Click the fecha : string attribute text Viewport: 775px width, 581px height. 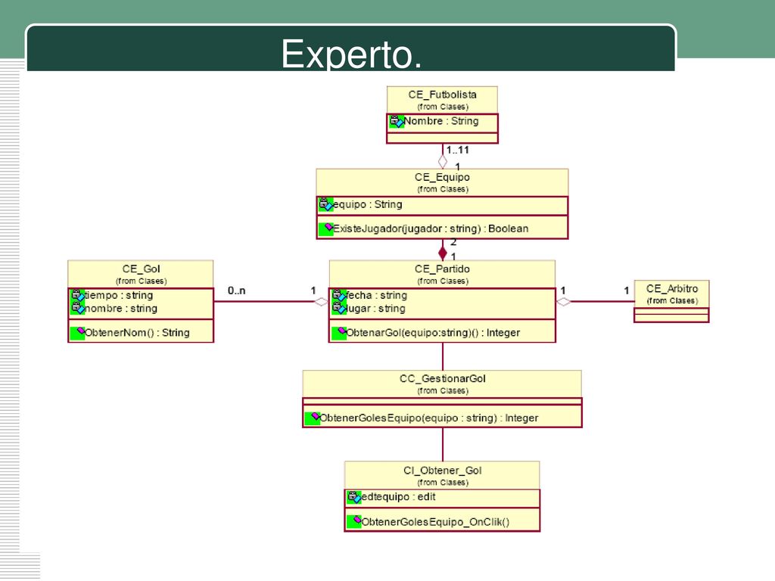(x=377, y=295)
